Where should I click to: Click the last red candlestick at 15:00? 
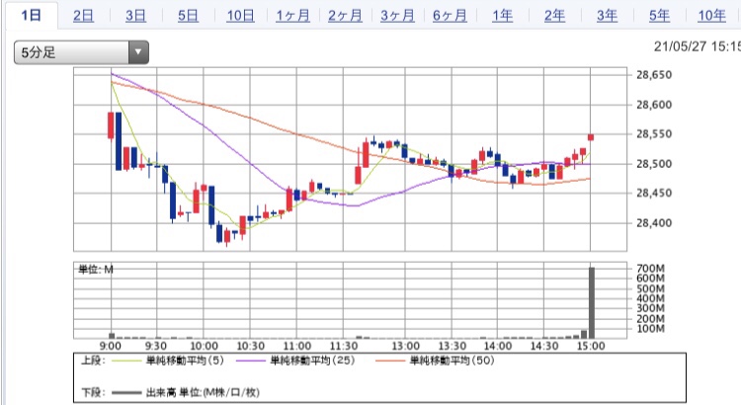coord(591,137)
